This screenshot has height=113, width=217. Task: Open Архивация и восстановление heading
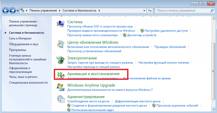(94, 74)
